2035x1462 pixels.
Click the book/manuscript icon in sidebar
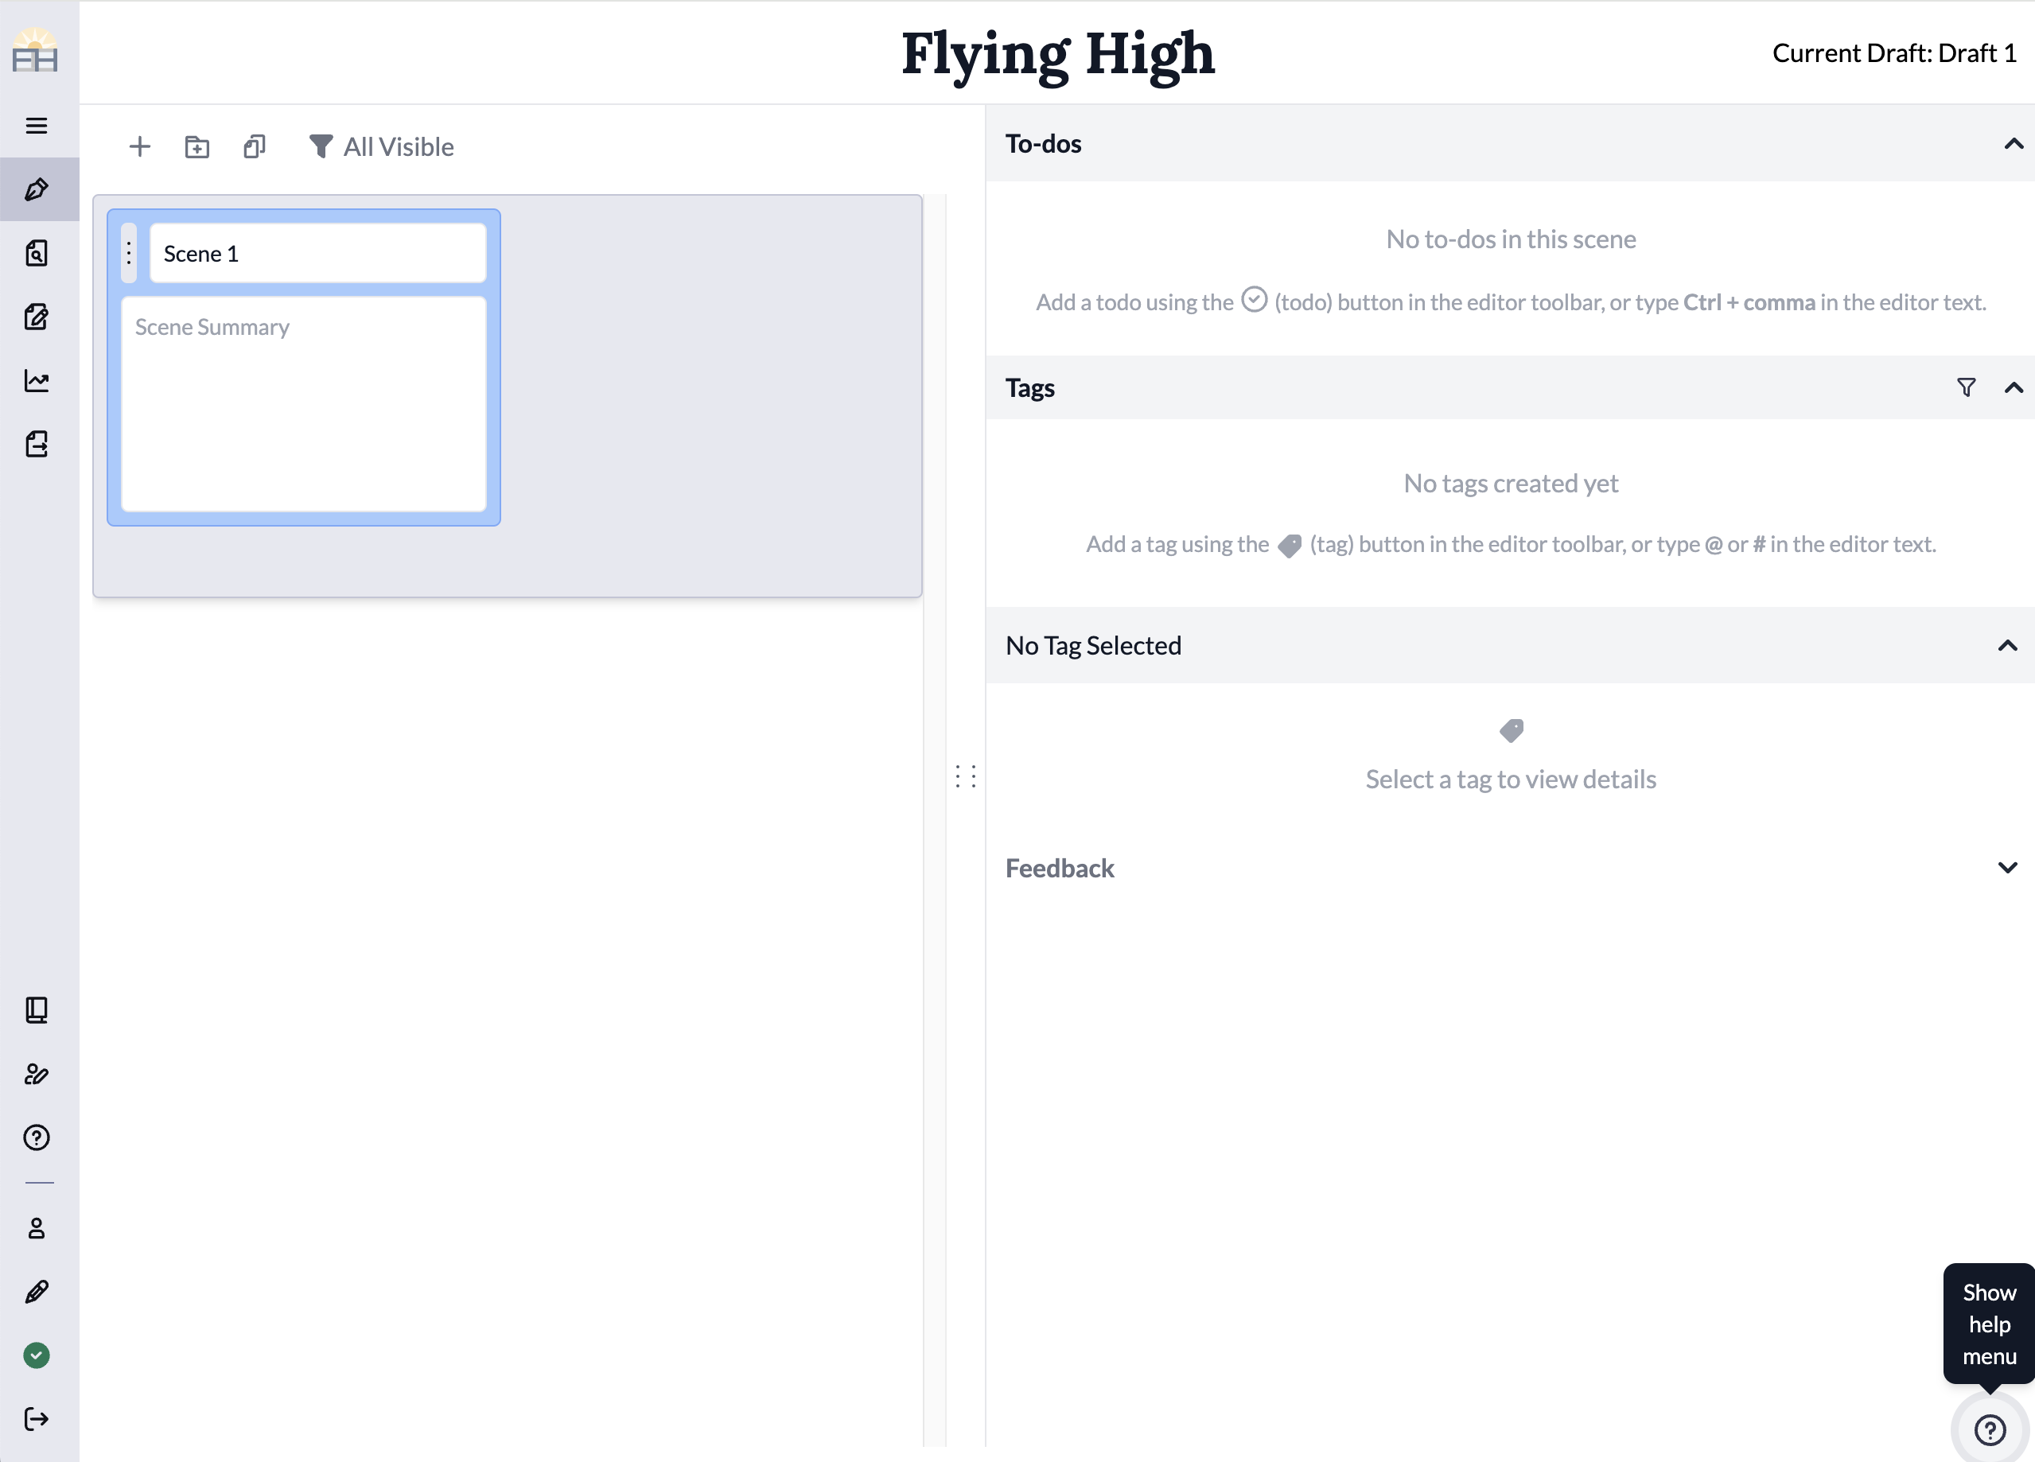[x=37, y=1010]
